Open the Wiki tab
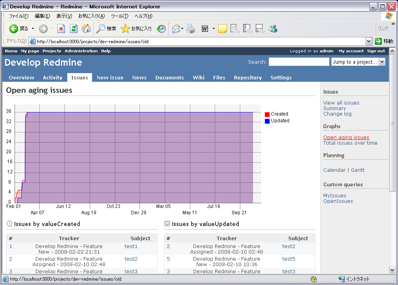 (199, 78)
